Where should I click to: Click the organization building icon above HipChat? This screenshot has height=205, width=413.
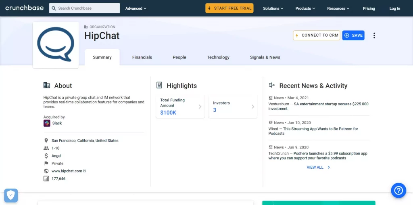pos(86,27)
